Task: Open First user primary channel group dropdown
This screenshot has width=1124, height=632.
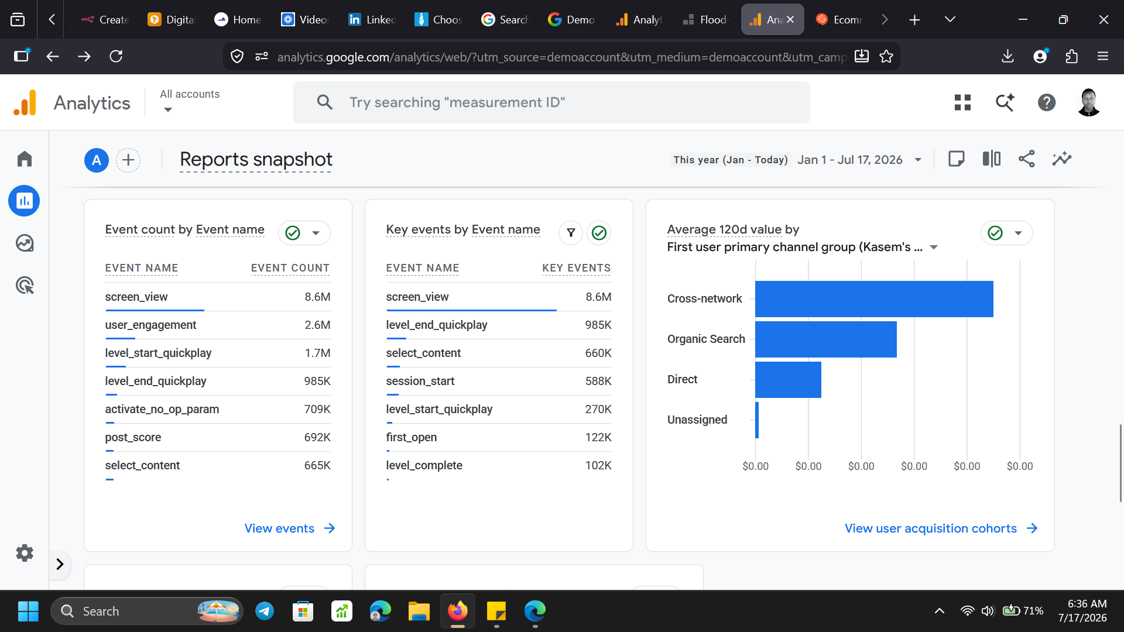Action: (x=803, y=247)
